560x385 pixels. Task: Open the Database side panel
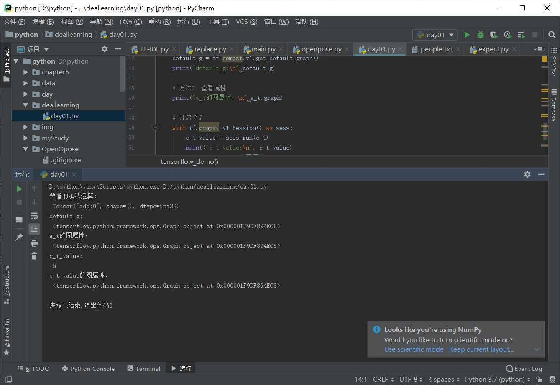coord(554,105)
